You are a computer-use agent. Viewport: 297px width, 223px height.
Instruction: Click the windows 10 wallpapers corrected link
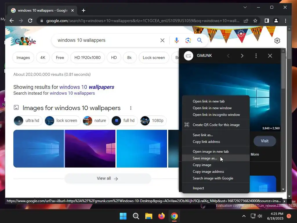[x=87, y=87]
